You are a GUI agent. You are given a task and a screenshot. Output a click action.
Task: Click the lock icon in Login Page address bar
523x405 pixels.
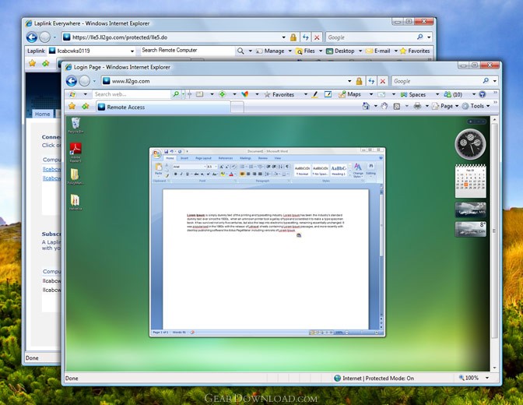pyautogui.click(x=360, y=81)
